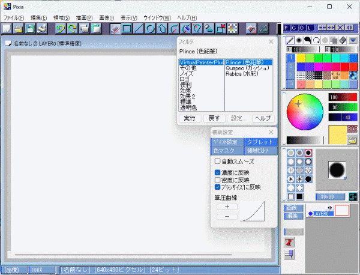Click the Undo green arrow icon

(61, 29)
